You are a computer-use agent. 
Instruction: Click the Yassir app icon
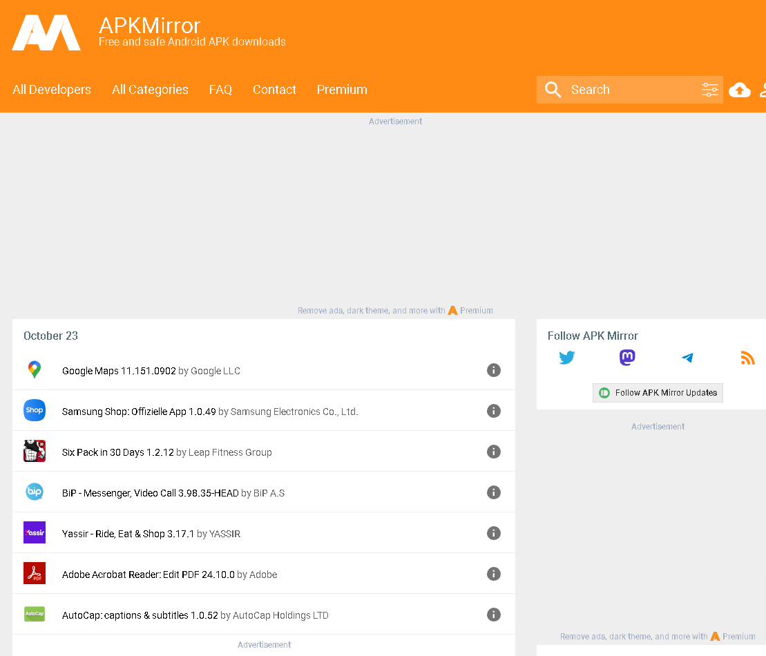click(x=35, y=532)
